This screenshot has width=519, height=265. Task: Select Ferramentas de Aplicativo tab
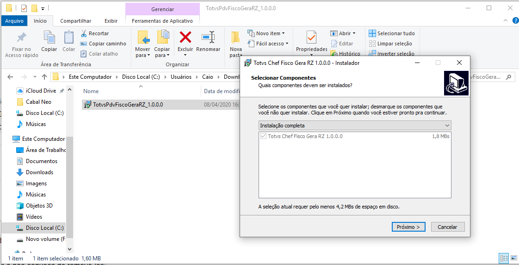coord(162,21)
